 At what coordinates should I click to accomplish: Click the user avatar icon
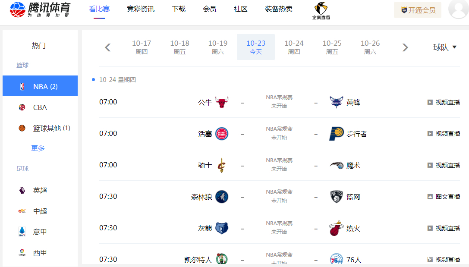[458, 9]
